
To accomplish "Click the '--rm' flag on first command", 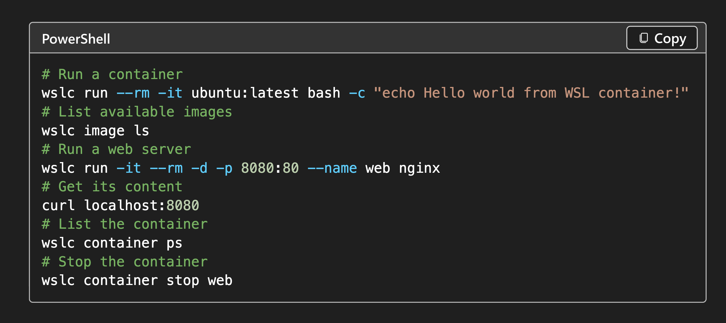I will click(x=133, y=93).
